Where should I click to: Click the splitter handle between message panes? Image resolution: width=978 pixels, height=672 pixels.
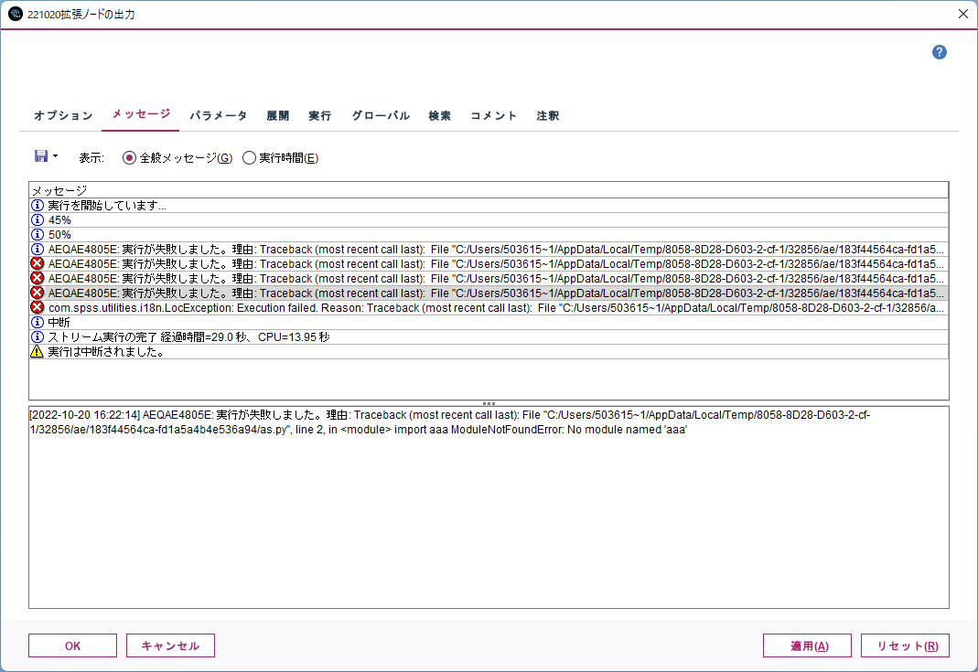click(489, 403)
